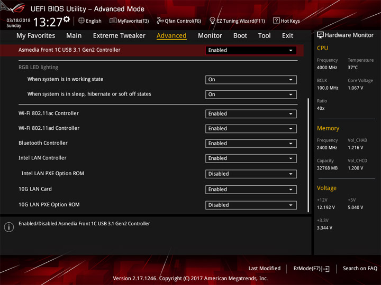Click the 32768 MB capacity value
The height and width of the screenshot is (285, 381).
(x=328, y=168)
